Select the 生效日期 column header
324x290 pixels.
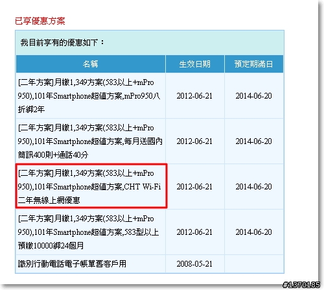(x=195, y=64)
